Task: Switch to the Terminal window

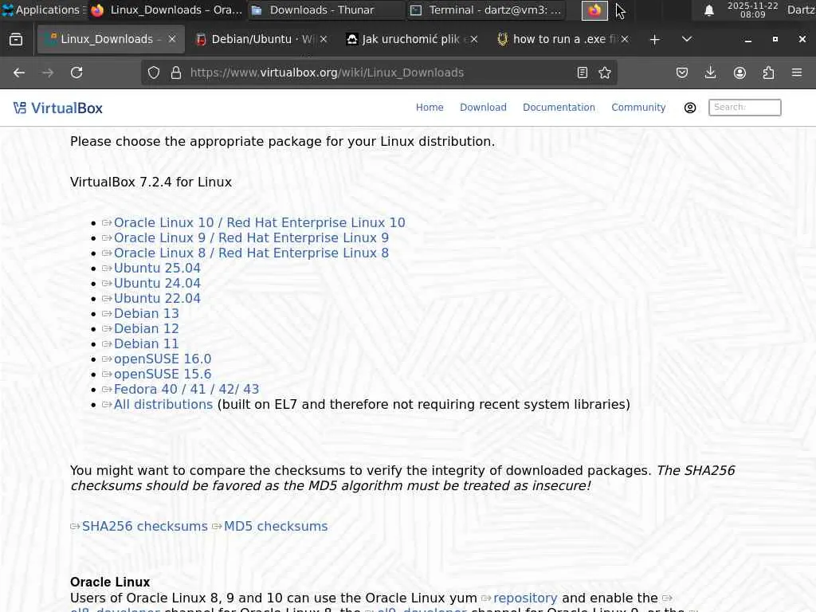Action: click(485, 10)
